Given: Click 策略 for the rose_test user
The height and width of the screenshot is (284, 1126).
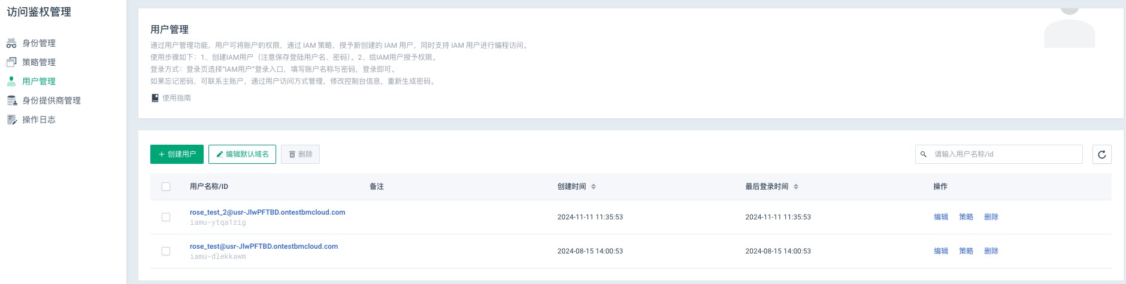Looking at the screenshot, I should [x=965, y=251].
